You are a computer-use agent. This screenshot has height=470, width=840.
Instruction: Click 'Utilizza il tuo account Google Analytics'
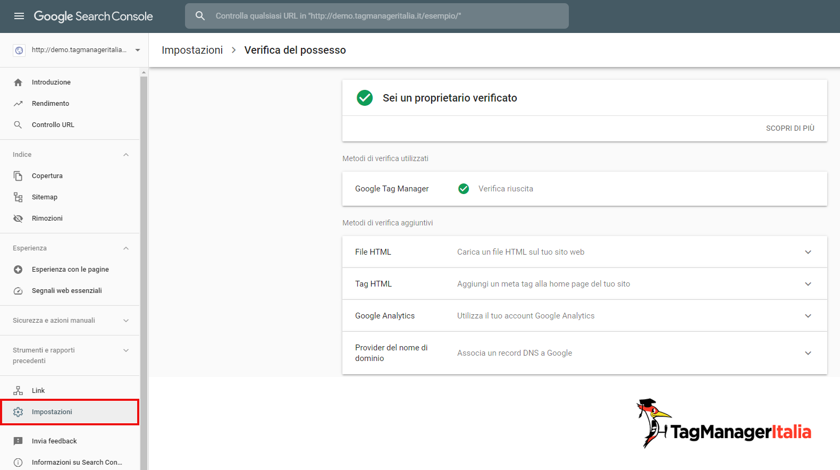click(x=526, y=316)
